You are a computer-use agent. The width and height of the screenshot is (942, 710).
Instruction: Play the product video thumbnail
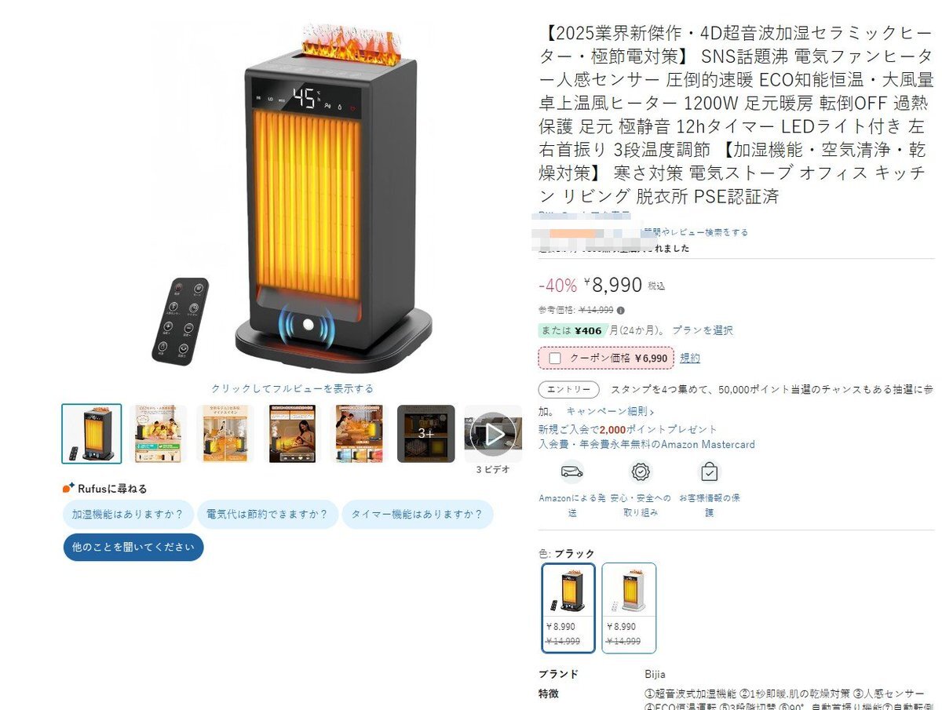pyautogui.click(x=493, y=434)
